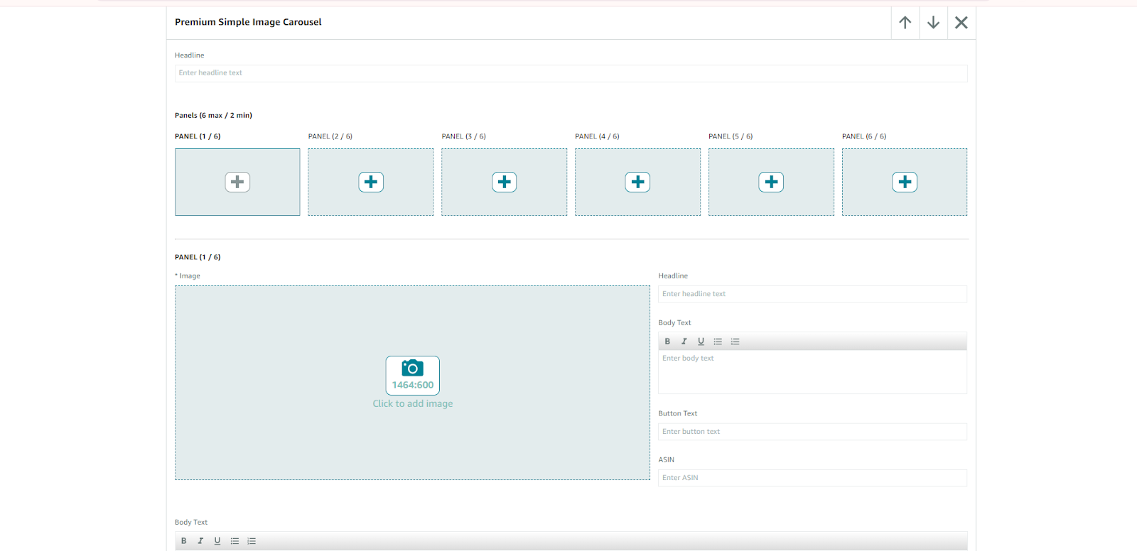Move the carousel module down with the arrow
Screen dimensions: 1137x551
pyautogui.click(x=933, y=23)
